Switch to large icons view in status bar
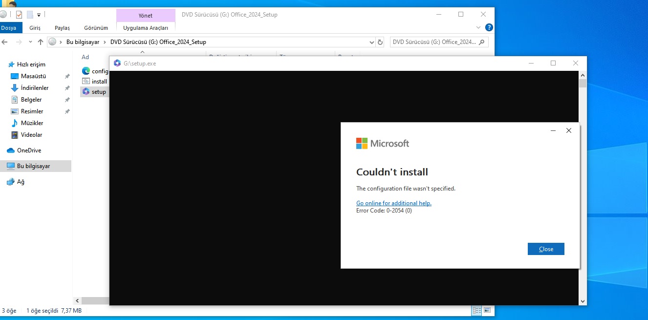The width and height of the screenshot is (648, 320). 487,310
